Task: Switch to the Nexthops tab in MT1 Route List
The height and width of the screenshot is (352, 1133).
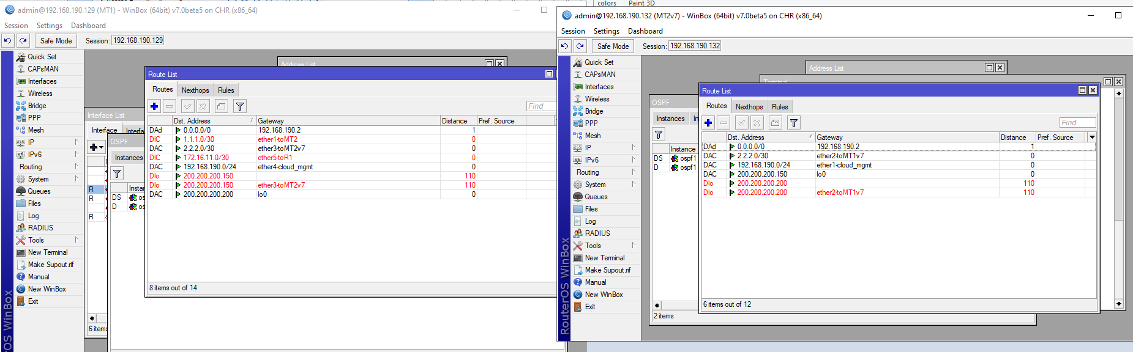Action: [195, 90]
